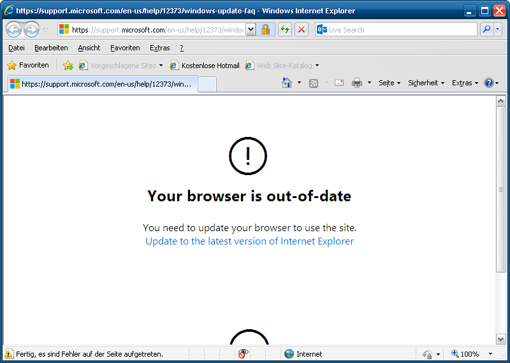Stop loading with red X icon
The image size is (510, 363).
(302, 30)
